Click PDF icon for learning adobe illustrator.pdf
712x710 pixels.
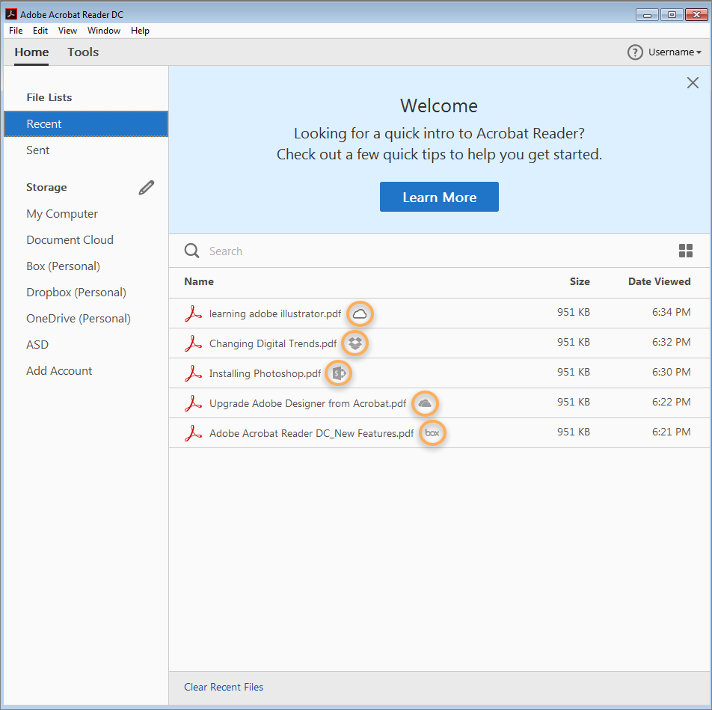(193, 313)
